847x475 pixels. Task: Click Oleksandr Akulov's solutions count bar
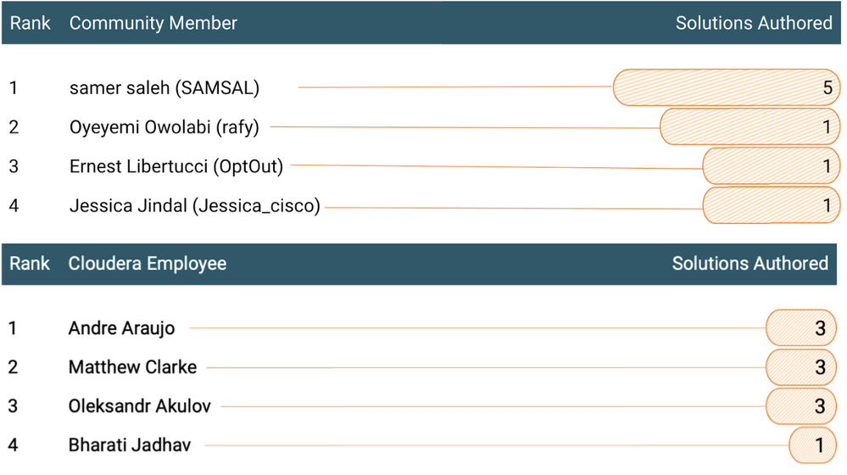point(800,406)
